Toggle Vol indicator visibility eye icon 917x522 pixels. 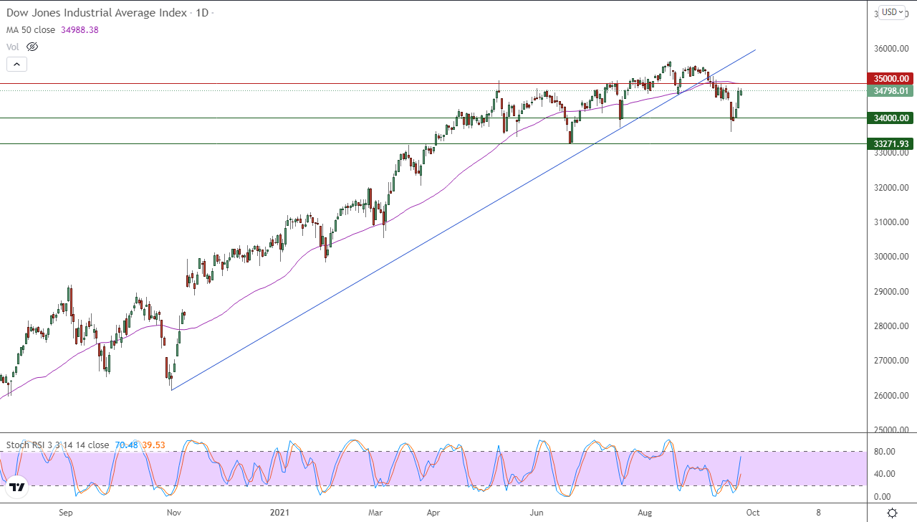coord(32,47)
